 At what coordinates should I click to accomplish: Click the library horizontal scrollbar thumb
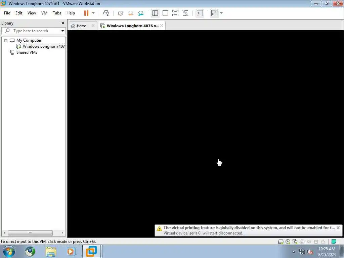pyautogui.click(x=30, y=233)
